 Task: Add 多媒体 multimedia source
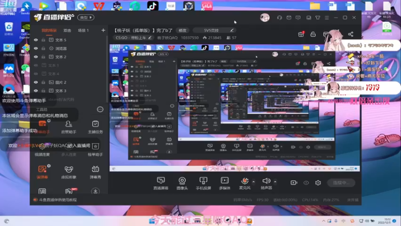(x=225, y=183)
